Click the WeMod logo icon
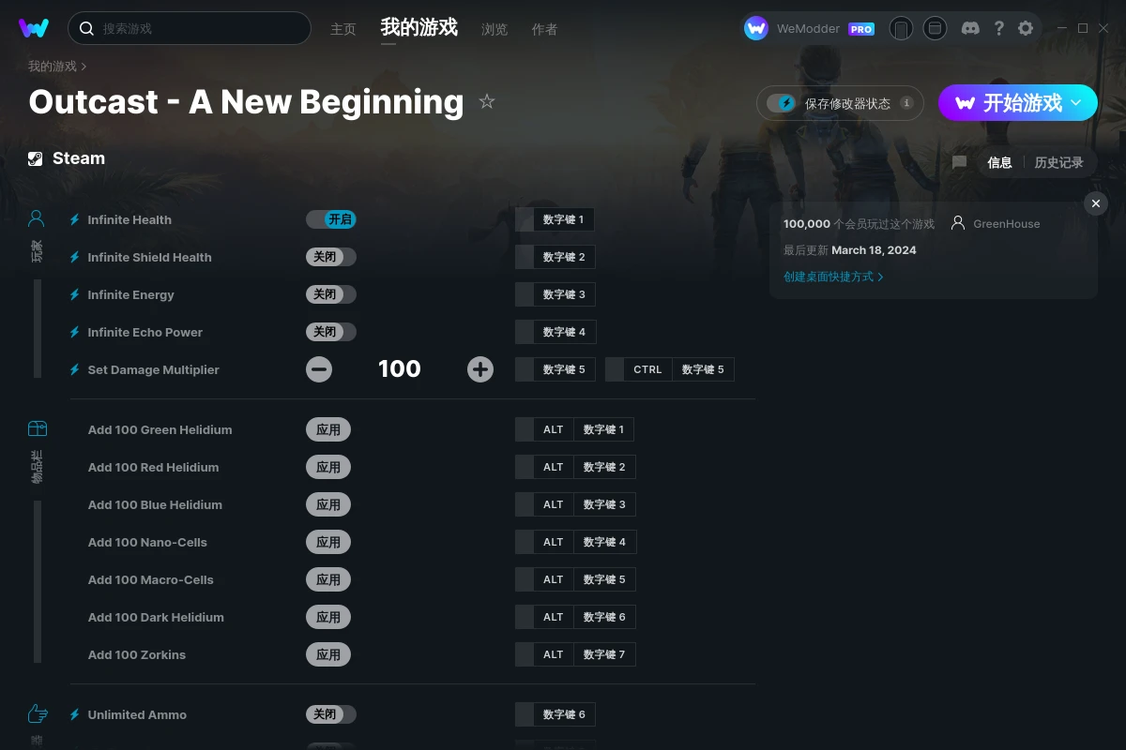Screen dimensions: 1126x750 (x=34, y=28)
